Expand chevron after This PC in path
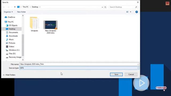The width and height of the screenshot is (171, 96). [x=30, y=7]
